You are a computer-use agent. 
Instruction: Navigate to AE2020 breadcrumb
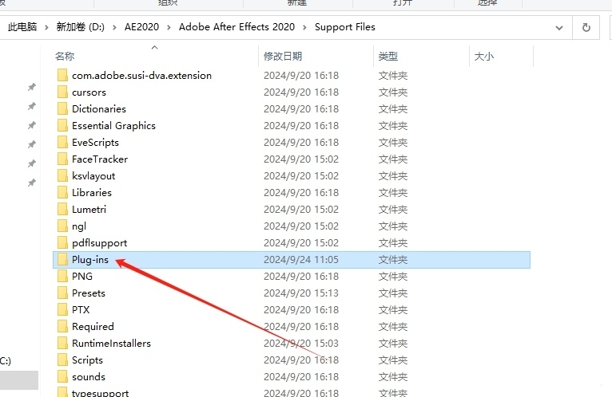click(x=141, y=27)
